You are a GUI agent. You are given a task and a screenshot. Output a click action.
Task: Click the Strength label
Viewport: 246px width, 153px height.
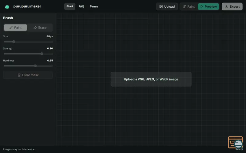click(8, 48)
